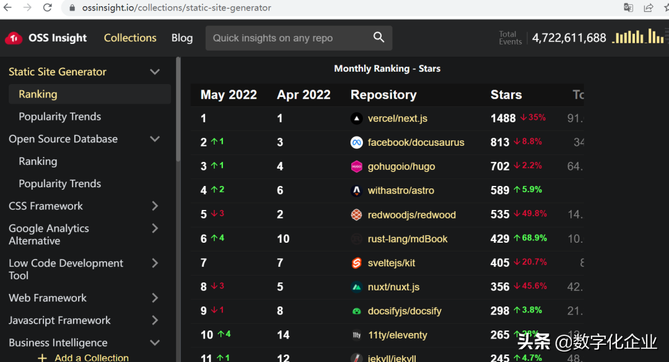Open the rust-lang/mdBook repository link
This screenshot has width=669, height=362.
click(x=407, y=239)
